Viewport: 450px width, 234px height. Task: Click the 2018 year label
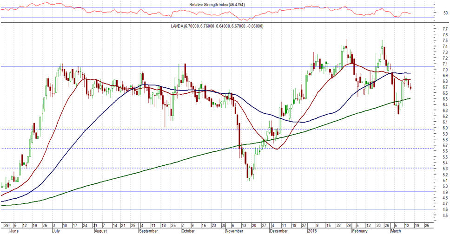311,231
